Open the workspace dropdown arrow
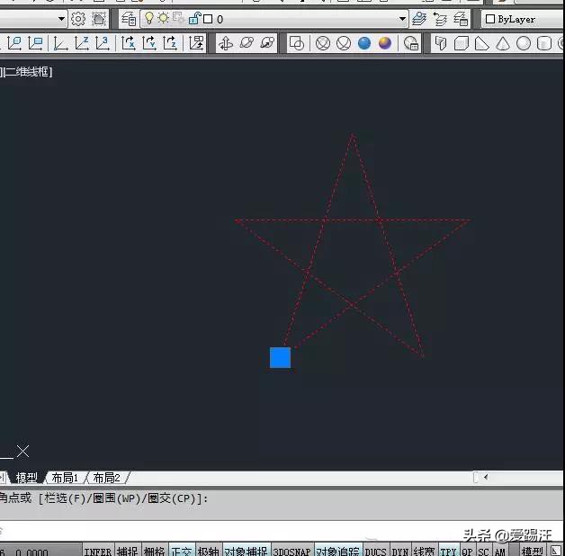 (61, 19)
